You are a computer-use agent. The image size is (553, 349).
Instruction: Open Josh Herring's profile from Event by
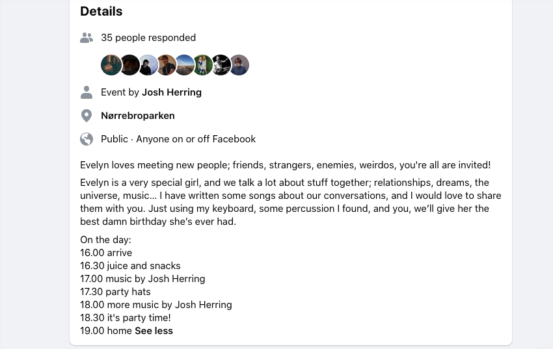[x=172, y=92]
